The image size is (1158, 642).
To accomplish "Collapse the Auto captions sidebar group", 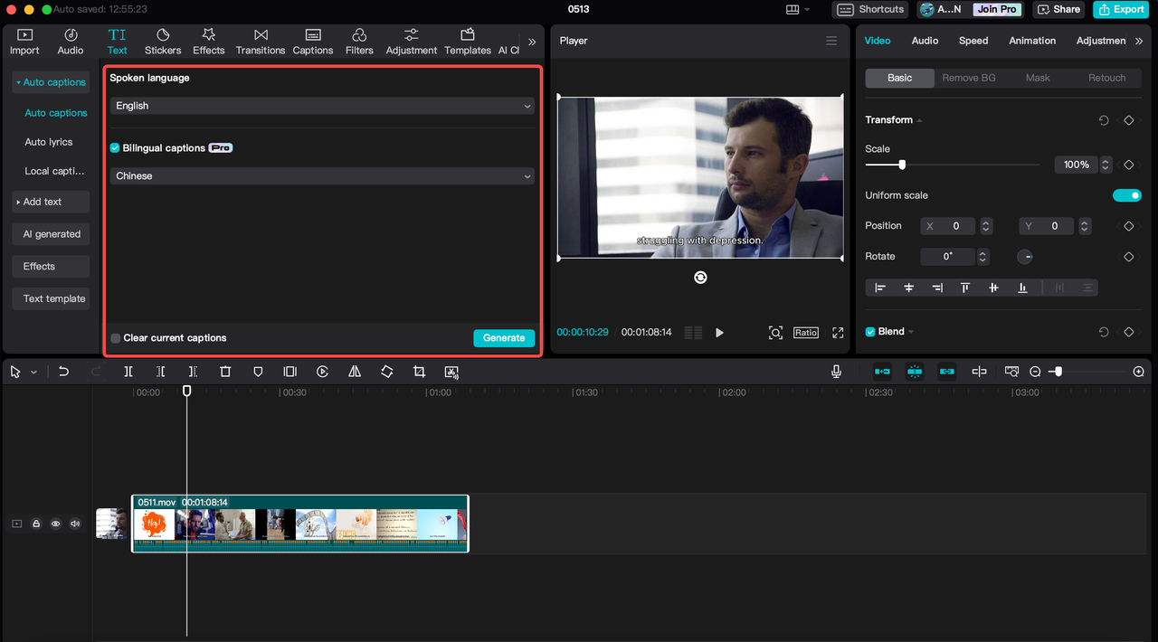I will [51, 82].
